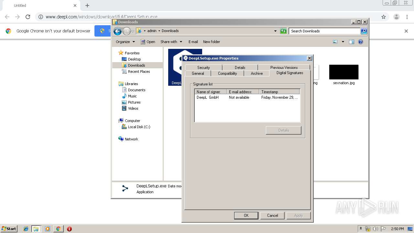Open Explorer help question mark icon
Viewport: 414px width, 233px height.
tap(361, 42)
